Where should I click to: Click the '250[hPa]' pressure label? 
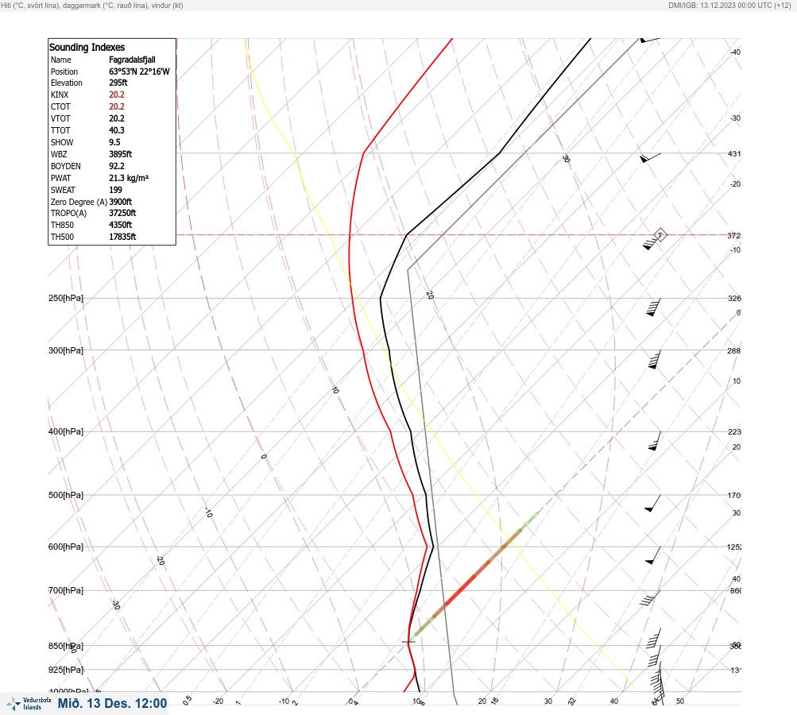tap(66, 298)
